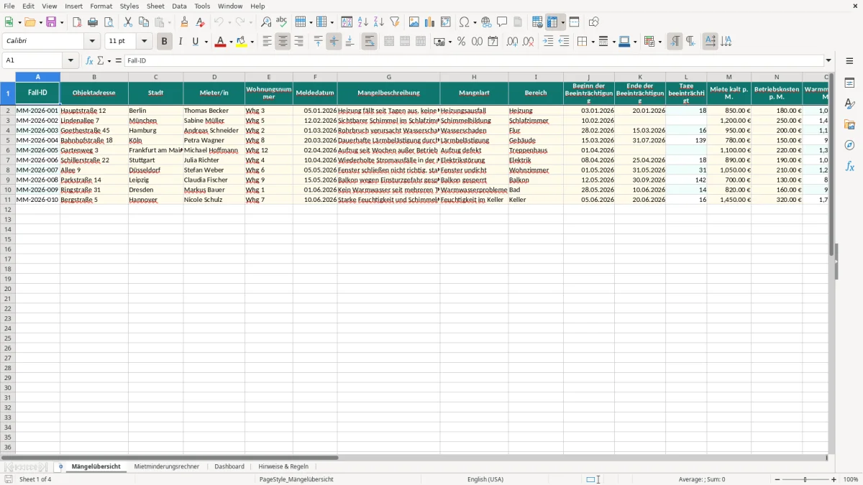Open the sidebar Gallery panel

coord(849,124)
